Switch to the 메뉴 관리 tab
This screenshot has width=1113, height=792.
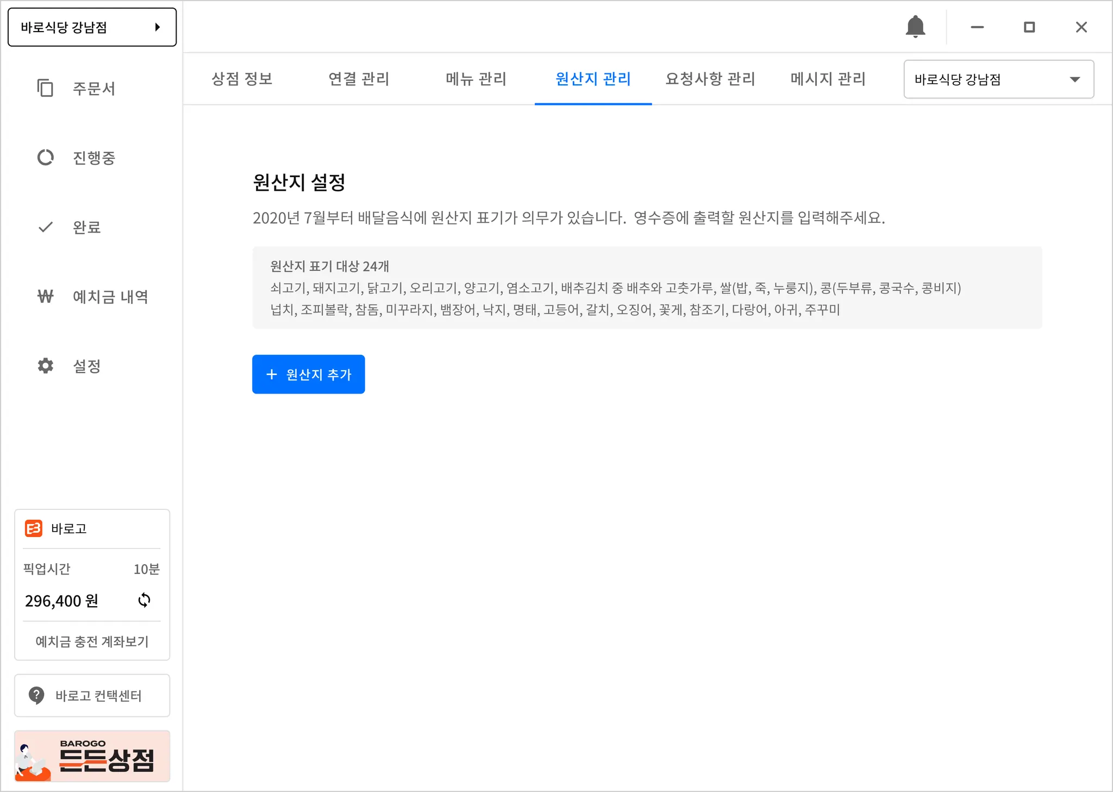coord(476,79)
